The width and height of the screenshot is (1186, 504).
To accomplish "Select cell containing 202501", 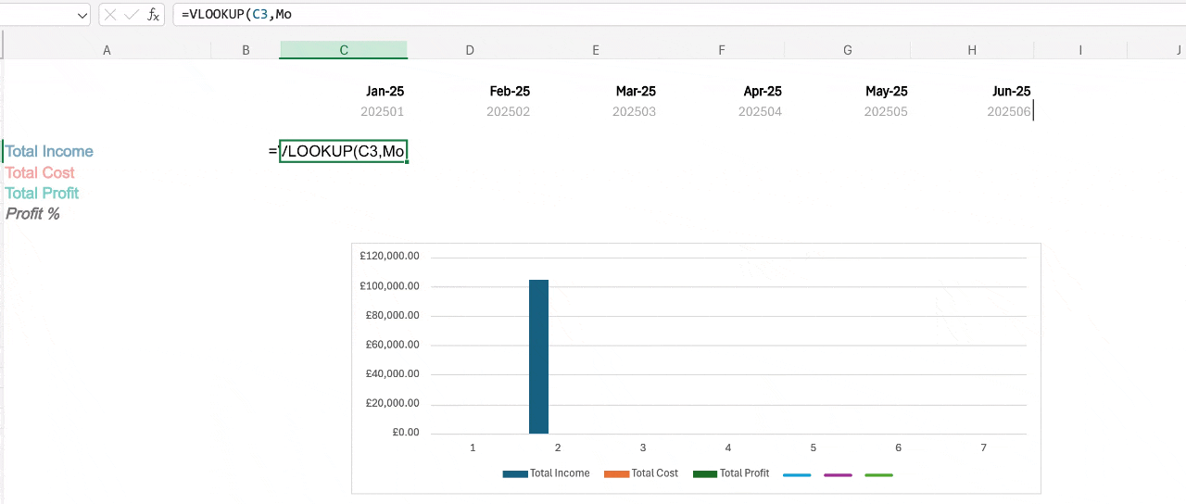I will [382, 111].
